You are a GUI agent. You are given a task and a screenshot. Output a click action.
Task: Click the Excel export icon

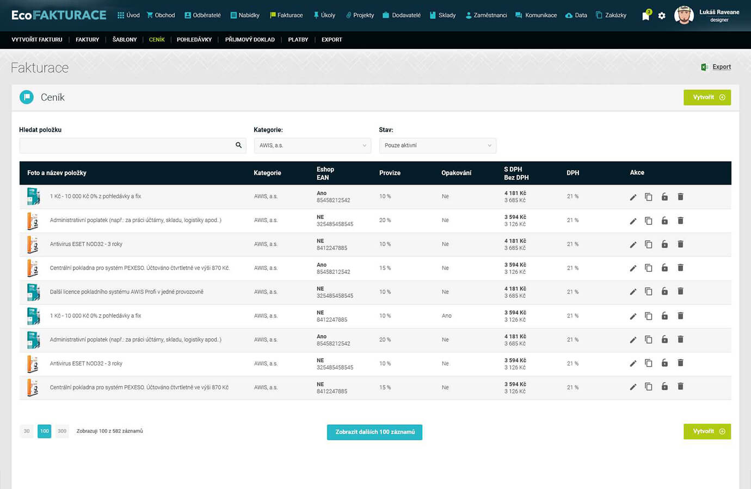click(704, 67)
